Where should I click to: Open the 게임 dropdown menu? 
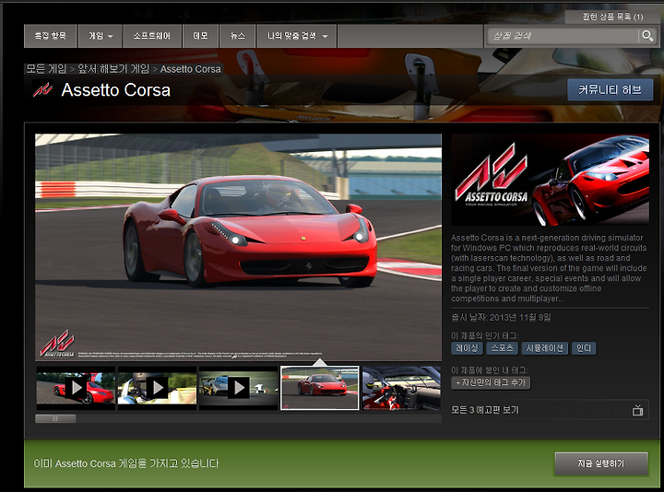[101, 36]
